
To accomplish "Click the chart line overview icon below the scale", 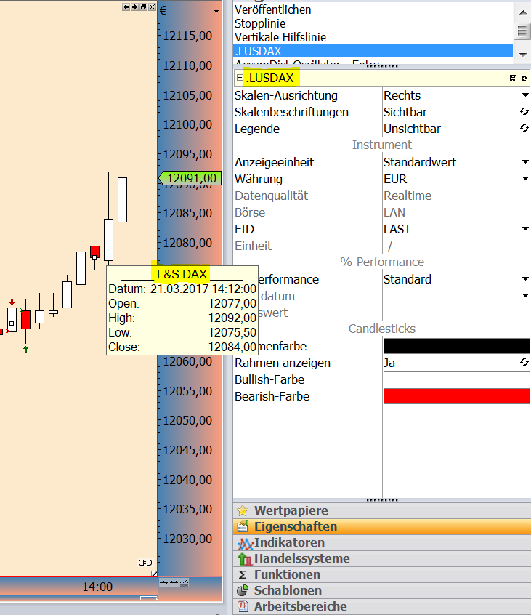I will (x=185, y=583).
